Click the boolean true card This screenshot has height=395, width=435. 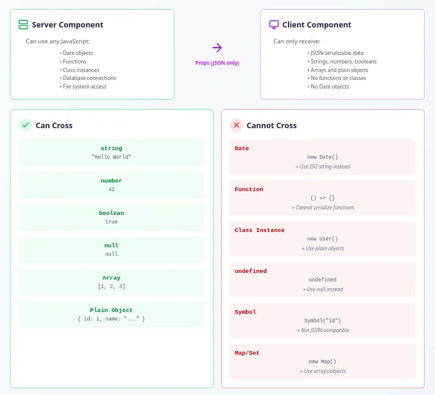coord(112,217)
